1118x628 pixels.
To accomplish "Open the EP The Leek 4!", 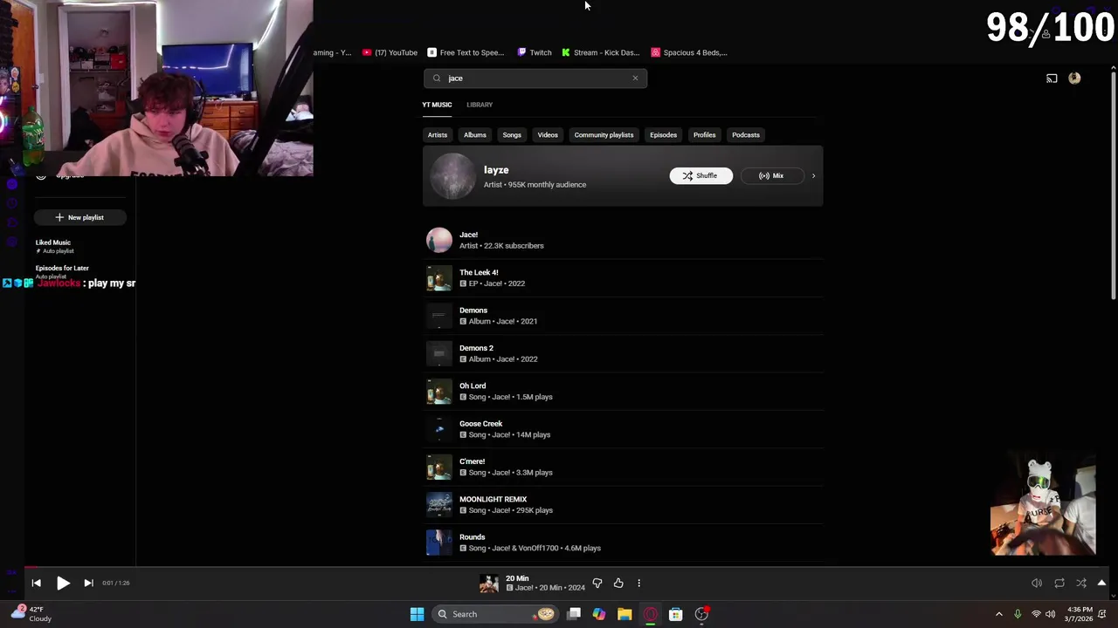I will (x=624, y=277).
